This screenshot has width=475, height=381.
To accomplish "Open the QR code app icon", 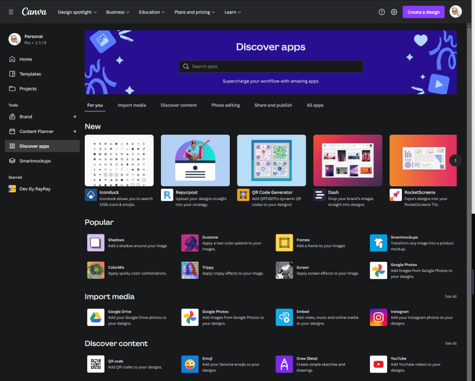I will click(96, 364).
